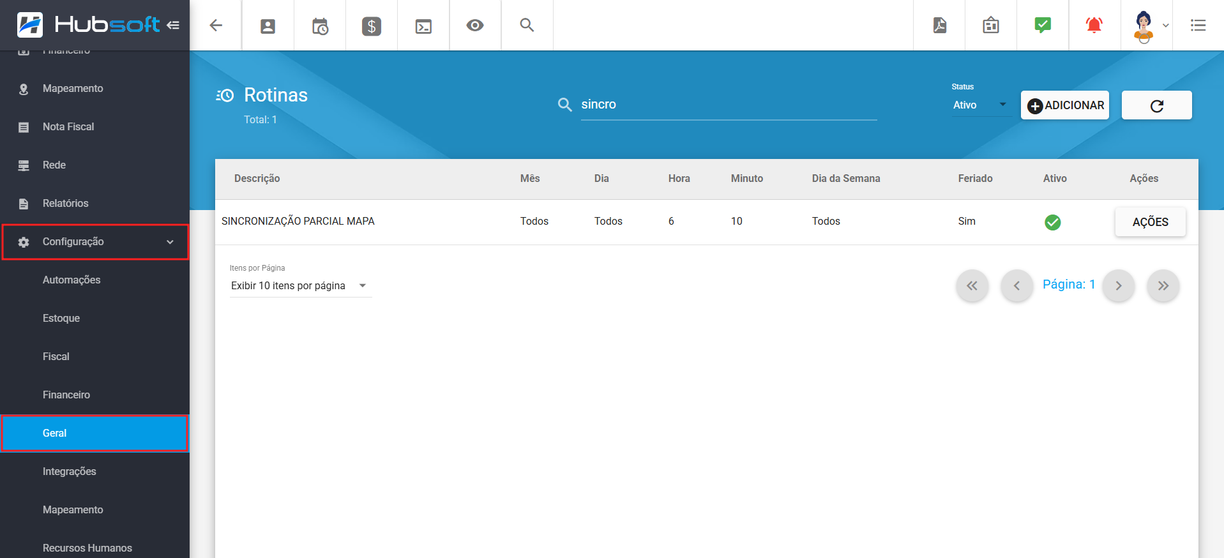The image size is (1224, 558).
Task: Go to next page arrow
Action: pyautogui.click(x=1119, y=285)
